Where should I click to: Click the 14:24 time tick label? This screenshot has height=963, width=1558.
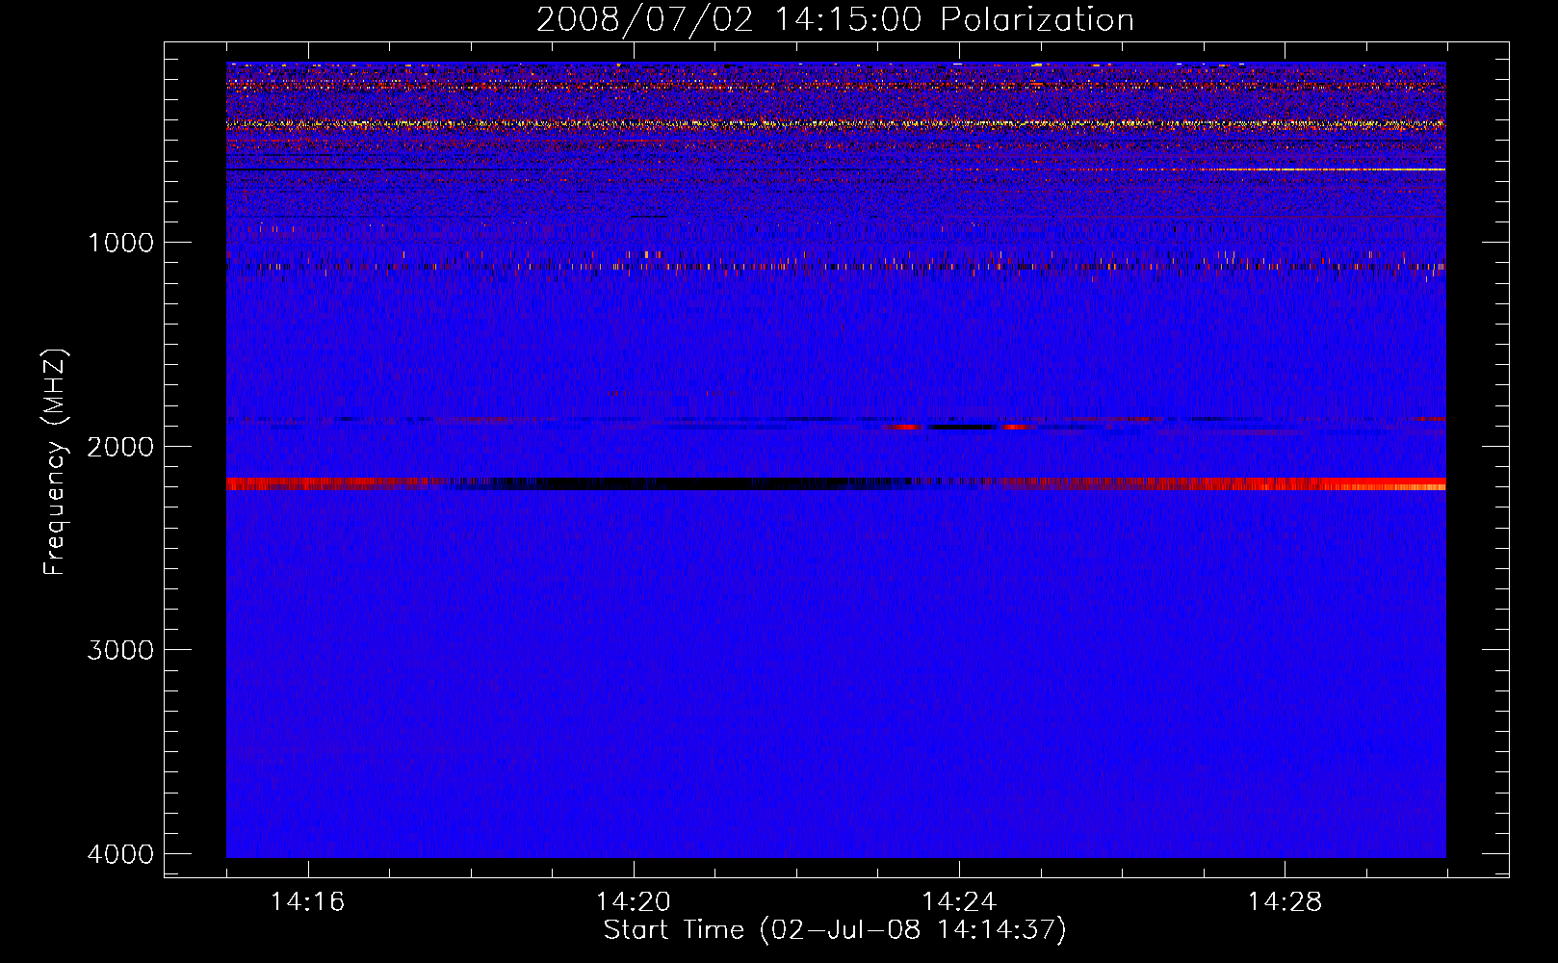959,901
